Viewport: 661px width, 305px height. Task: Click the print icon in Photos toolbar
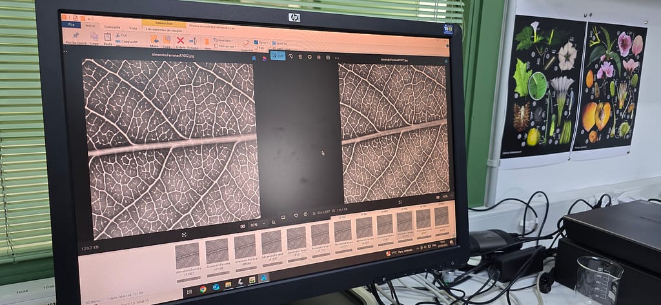(310, 57)
